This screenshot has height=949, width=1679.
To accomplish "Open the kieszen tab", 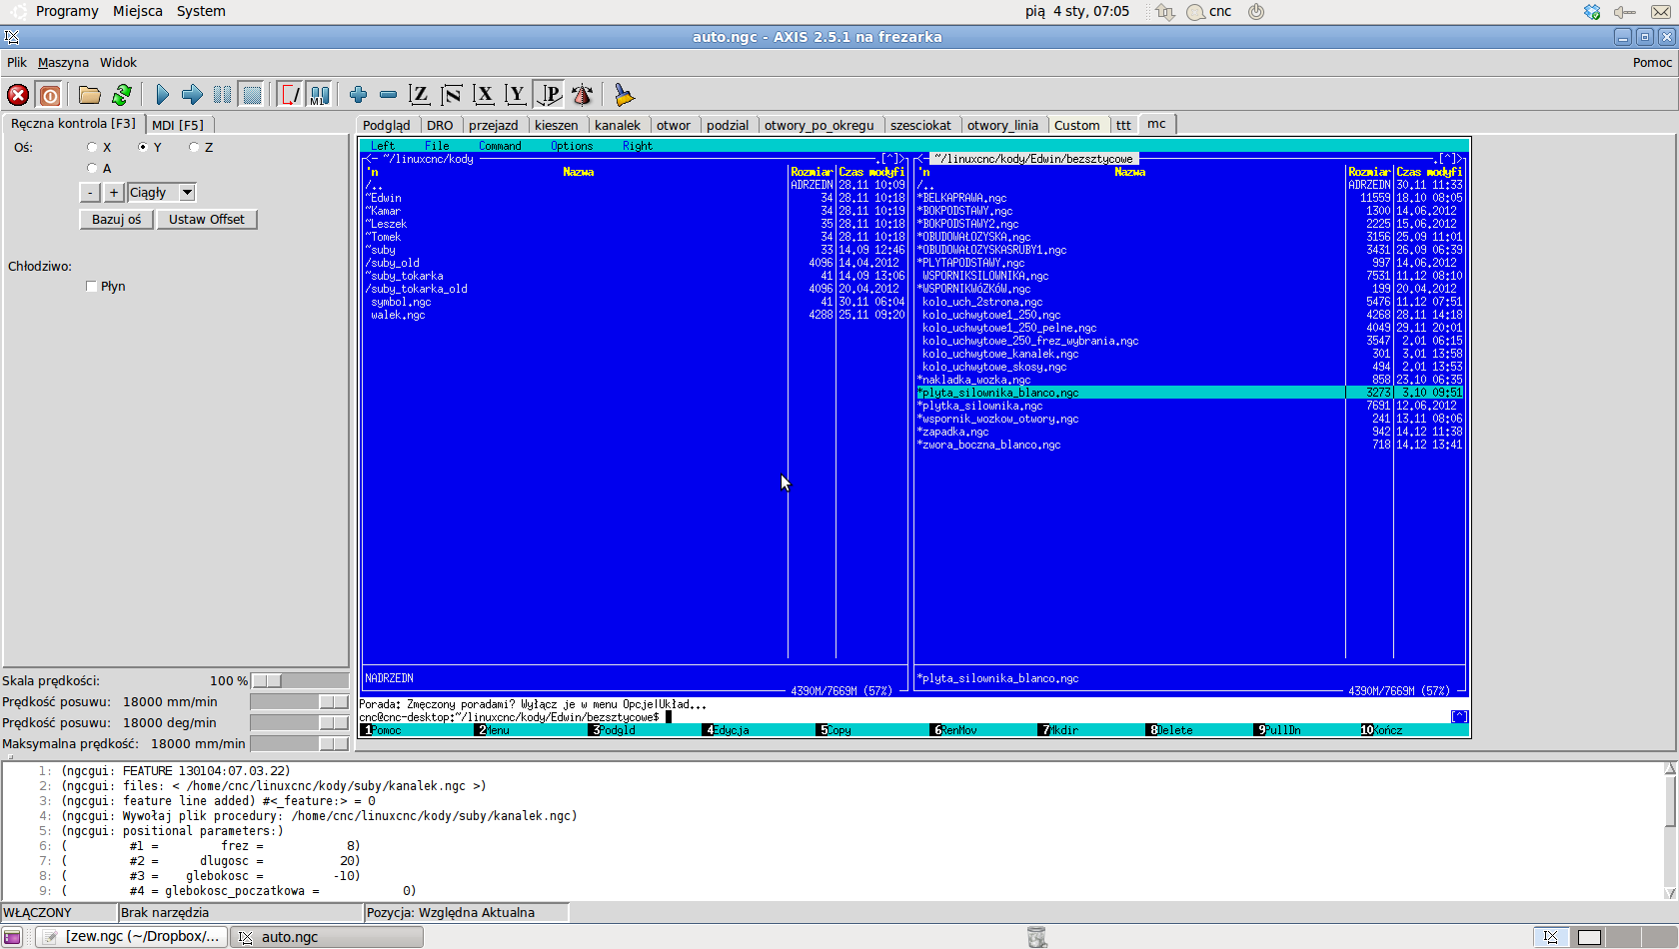I will click(557, 125).
